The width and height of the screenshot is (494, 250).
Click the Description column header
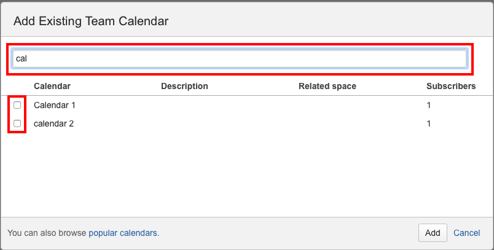[184, 86]
